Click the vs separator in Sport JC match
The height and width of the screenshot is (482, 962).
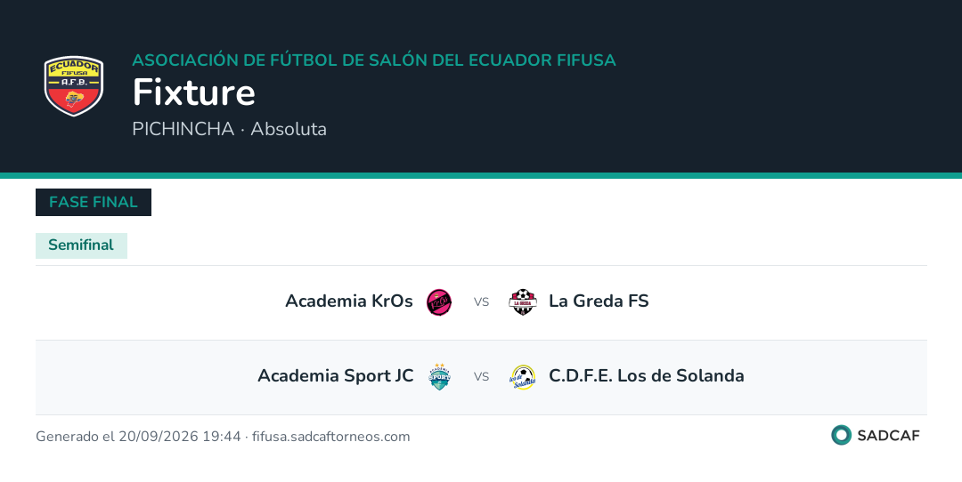point(481,377)
